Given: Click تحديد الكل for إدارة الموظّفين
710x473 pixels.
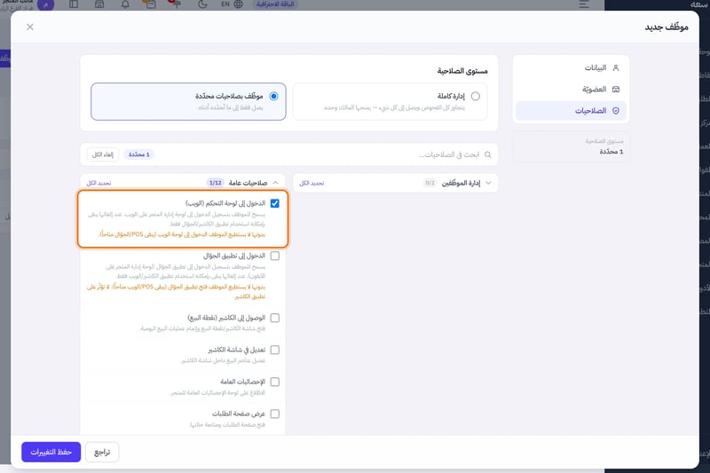Looking at the screenshot, I should 312,183.
